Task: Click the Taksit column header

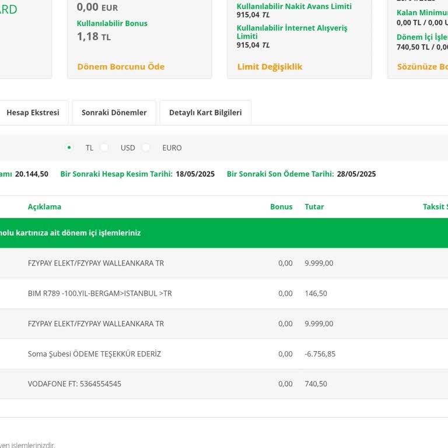Action: pos(435,206)
